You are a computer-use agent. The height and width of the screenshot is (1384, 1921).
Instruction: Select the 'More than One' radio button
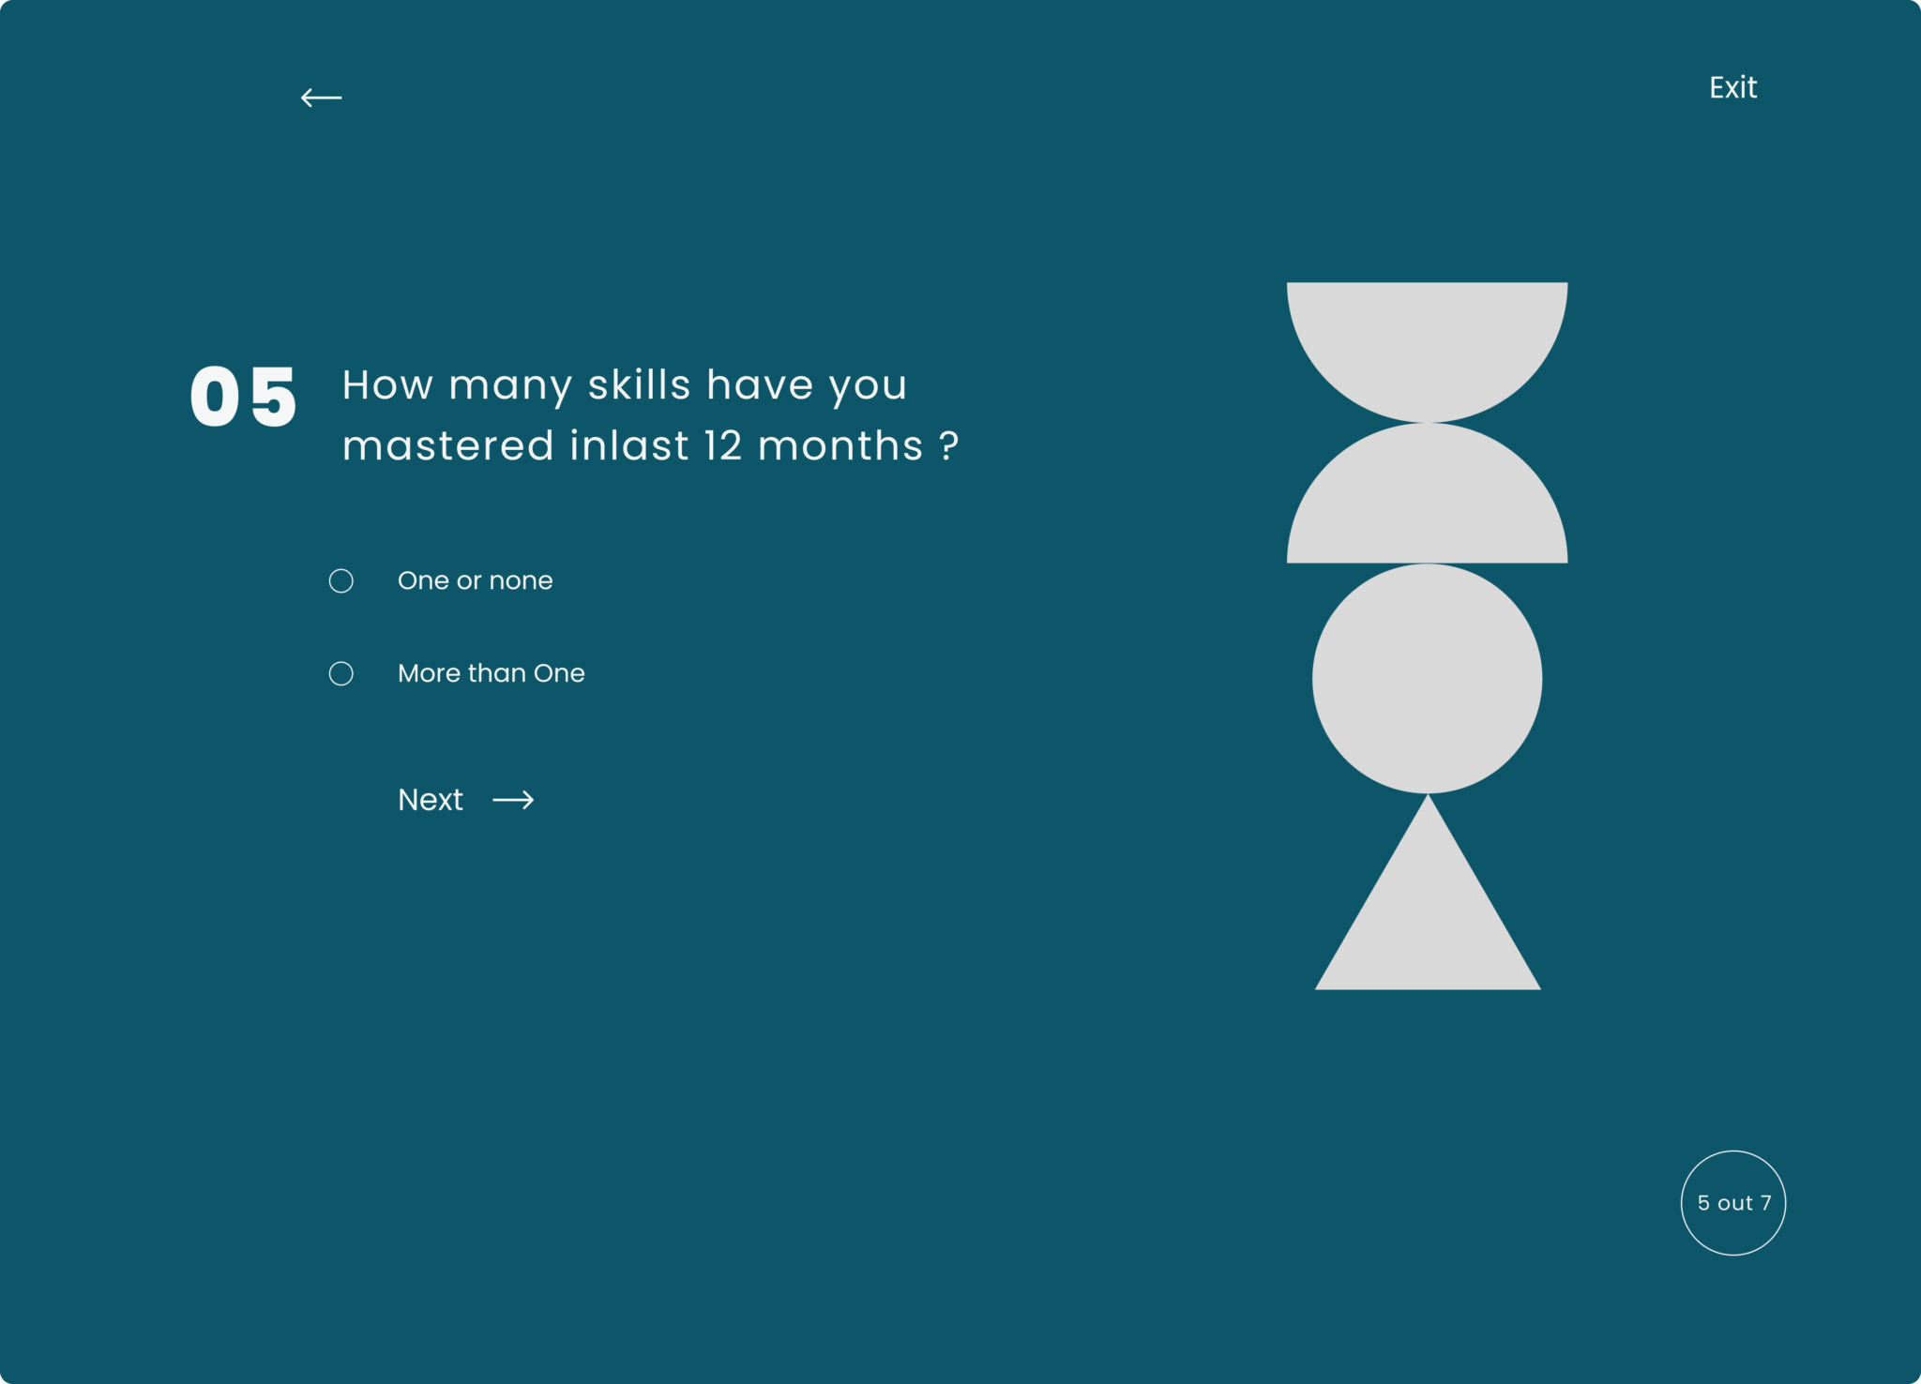(x=341, y=674)
